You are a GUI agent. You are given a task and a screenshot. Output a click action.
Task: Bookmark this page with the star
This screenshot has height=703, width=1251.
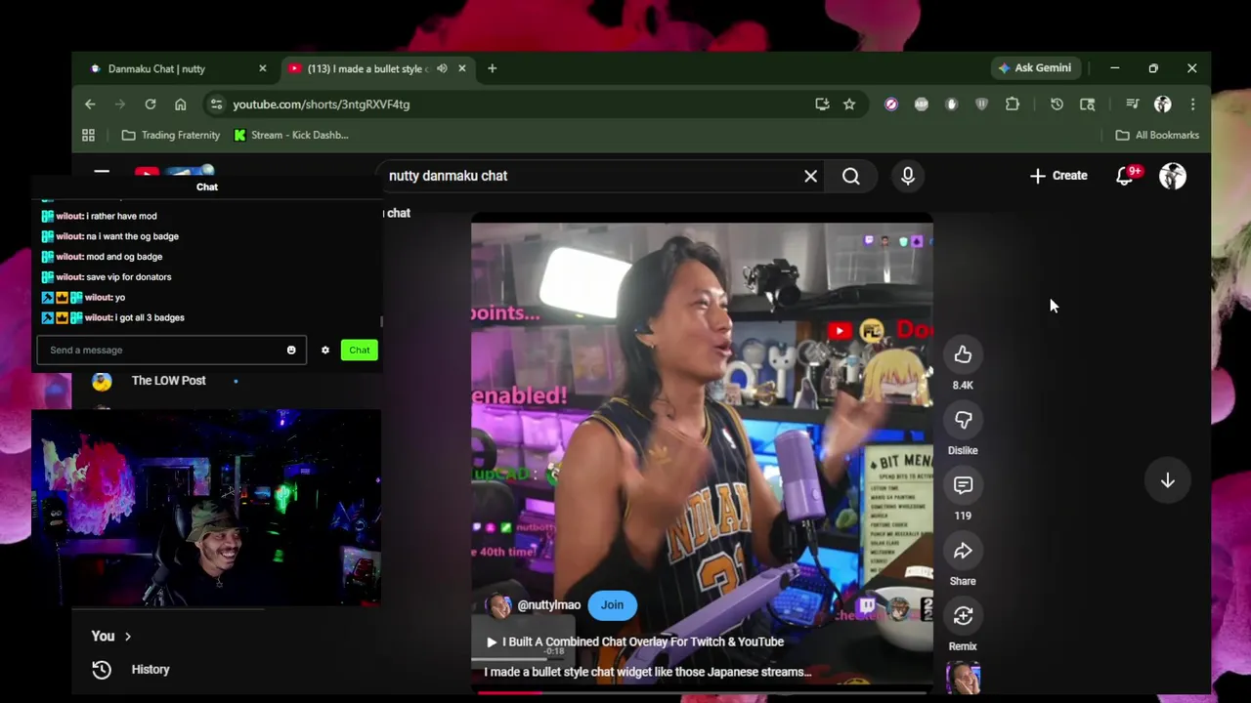point(849,103)
